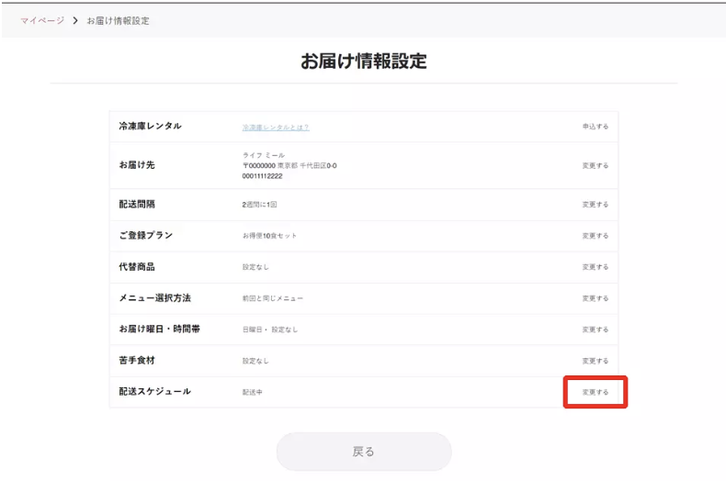Click 変更する in the お届け先 row
This screenshot has width=726, height=481.
595,166
